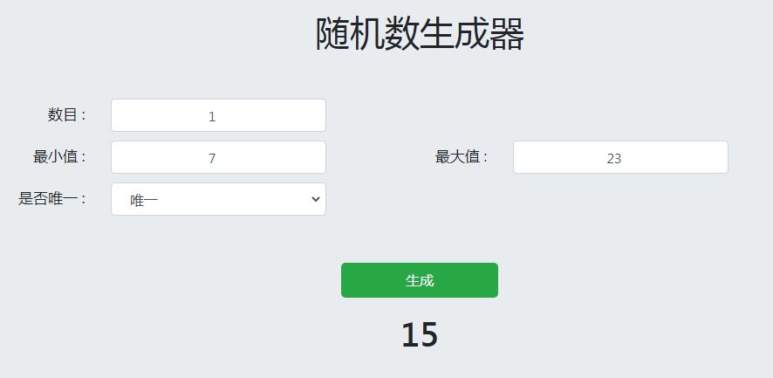Click the green 生成 button
Viewport: 773px width, 378px height.
tap(419, 280)
